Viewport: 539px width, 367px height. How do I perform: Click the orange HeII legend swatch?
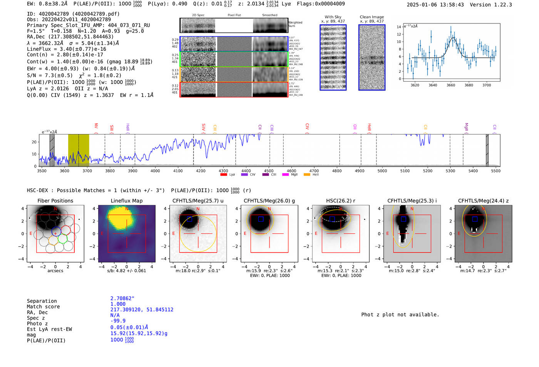(307, 174)
